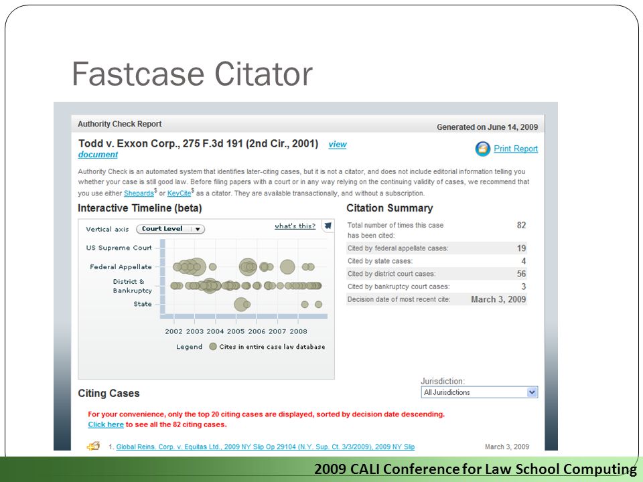Open the Court Level vertical axis dropdown
The height and width of the screenshot is (482, 643).
pyautogui.click(x=170, y=229)
